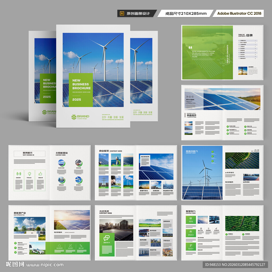Click the green thumbs-up icon
Viewport: 272px width, 272px height.
(40, 173)
